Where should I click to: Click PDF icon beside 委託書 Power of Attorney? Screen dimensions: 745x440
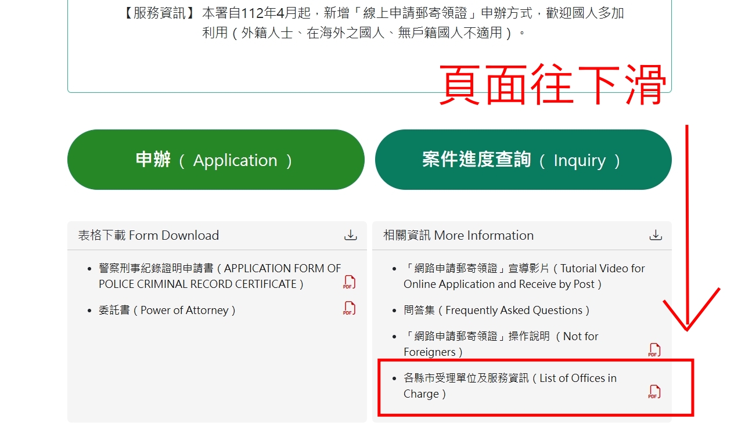point(349,308)
